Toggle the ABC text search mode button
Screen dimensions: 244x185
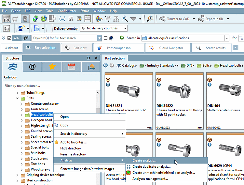click(x=16, y=38)
